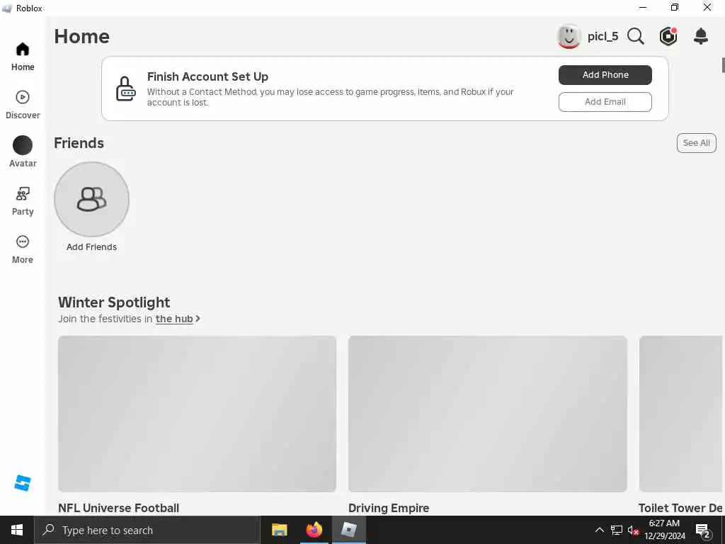The width and height of the screenshot is (725, 544).
Task: Click the picl_5 profile avatar picture
Action: [569, 37]
